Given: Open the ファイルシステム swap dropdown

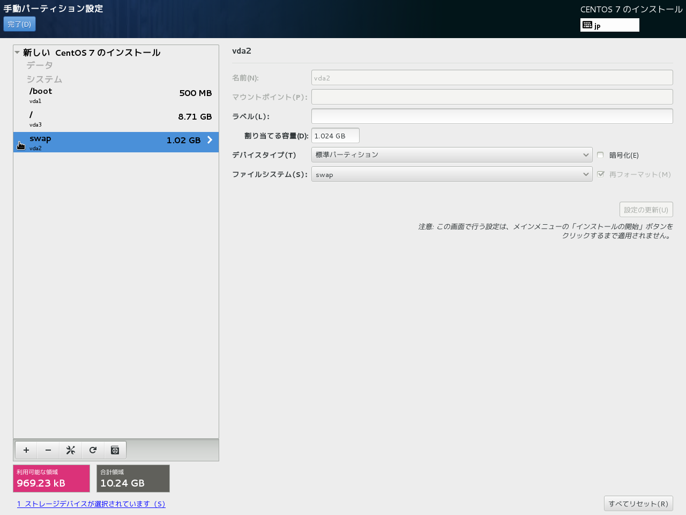Looking at the screenshot, I should (451, 174).
